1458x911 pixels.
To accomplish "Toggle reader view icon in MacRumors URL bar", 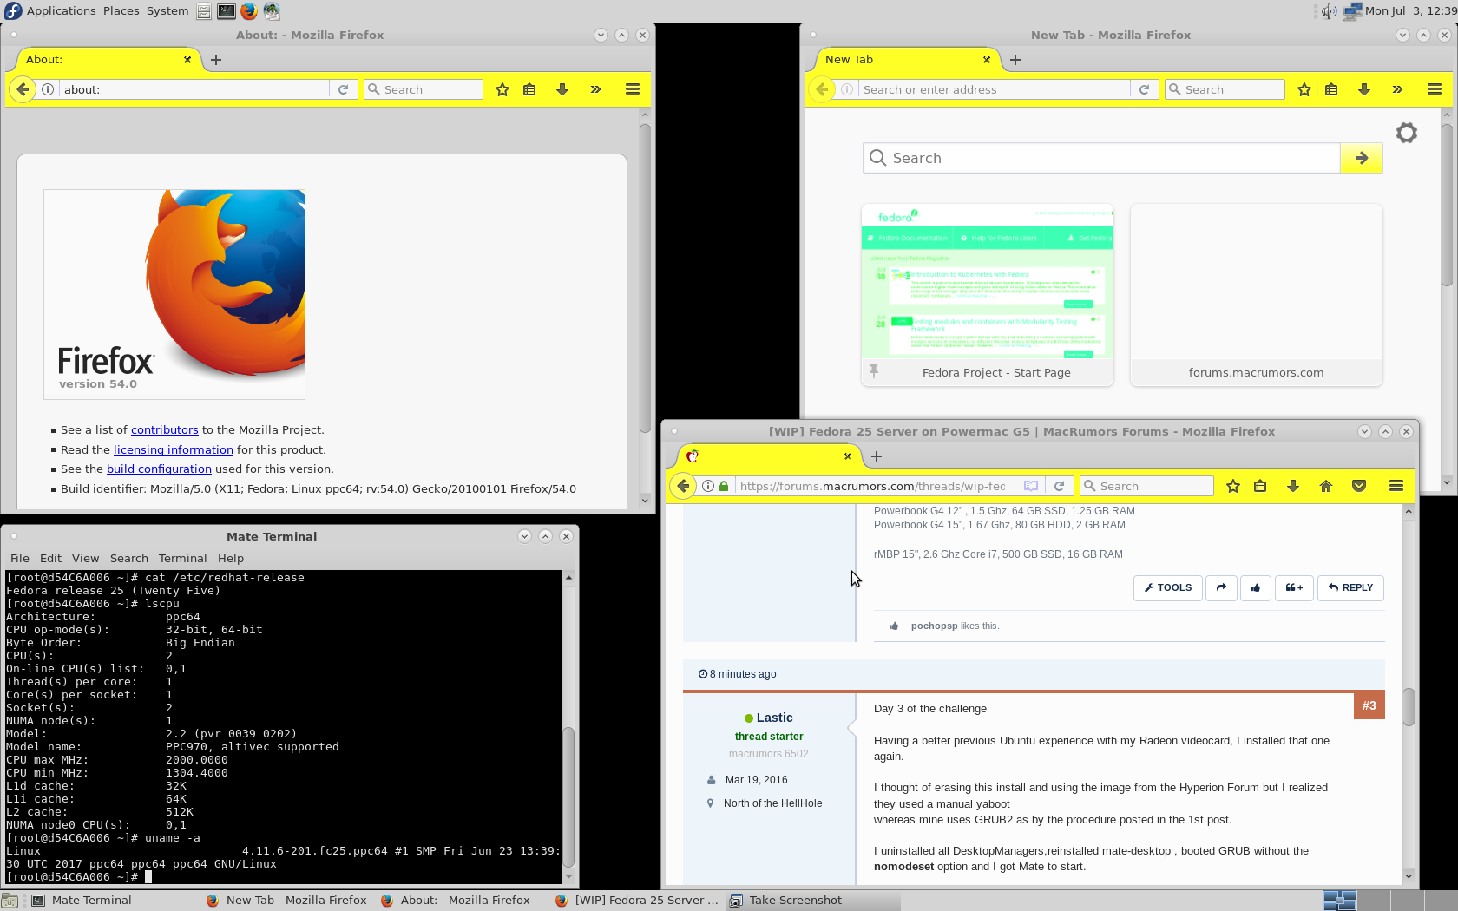I will pyautogui.click(x=1031, y=486).
